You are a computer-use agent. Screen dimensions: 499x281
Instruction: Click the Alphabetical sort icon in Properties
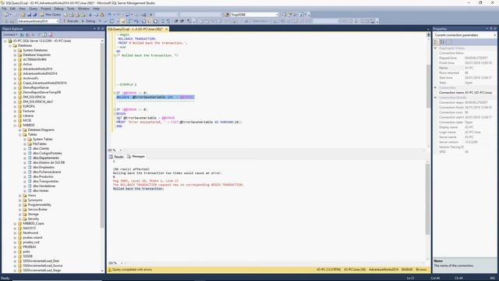pos(442,41)
